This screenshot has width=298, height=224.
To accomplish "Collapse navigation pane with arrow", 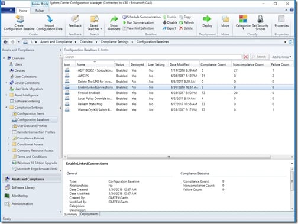I will [x=60, y=50].
